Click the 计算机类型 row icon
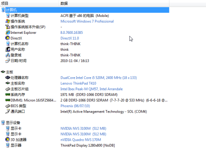This screenshot has height=149, width=206. pos(8,16)
